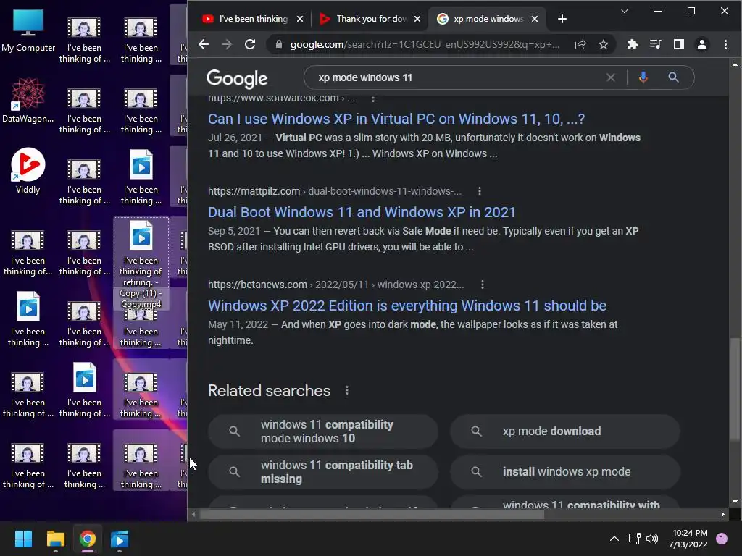This screenshot has width=742, height=556.
Task: Open the Windows Start menu
Action: [x=23, y=539]
